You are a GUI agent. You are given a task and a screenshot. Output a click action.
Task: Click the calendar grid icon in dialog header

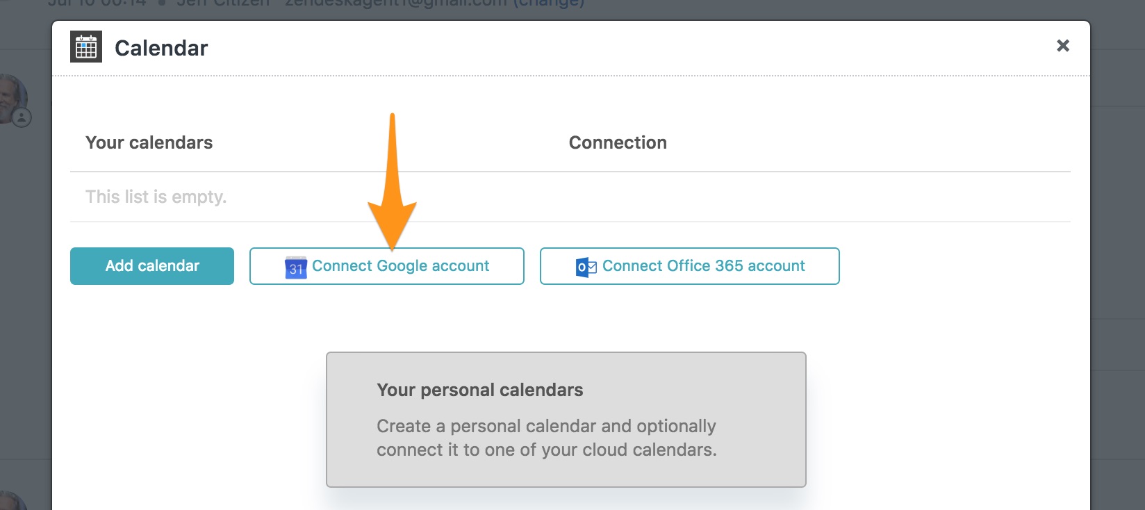86,47
